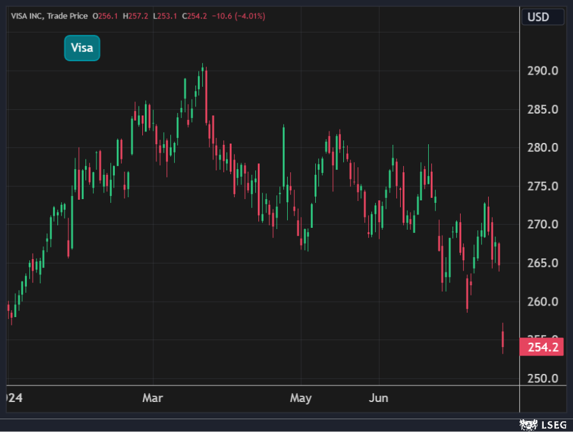573x432 pixels.
Task: Click the 280.0 price axis label
Action: [x=542, y=147]
